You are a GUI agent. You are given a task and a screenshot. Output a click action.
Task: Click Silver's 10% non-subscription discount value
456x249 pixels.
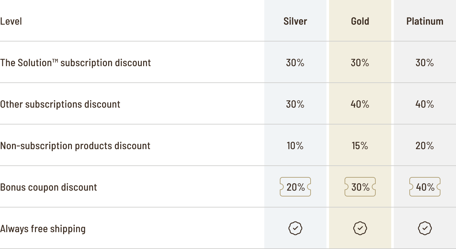coord(295,146)
